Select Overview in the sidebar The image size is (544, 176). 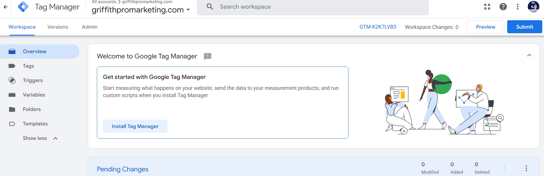tap(40, 51)
